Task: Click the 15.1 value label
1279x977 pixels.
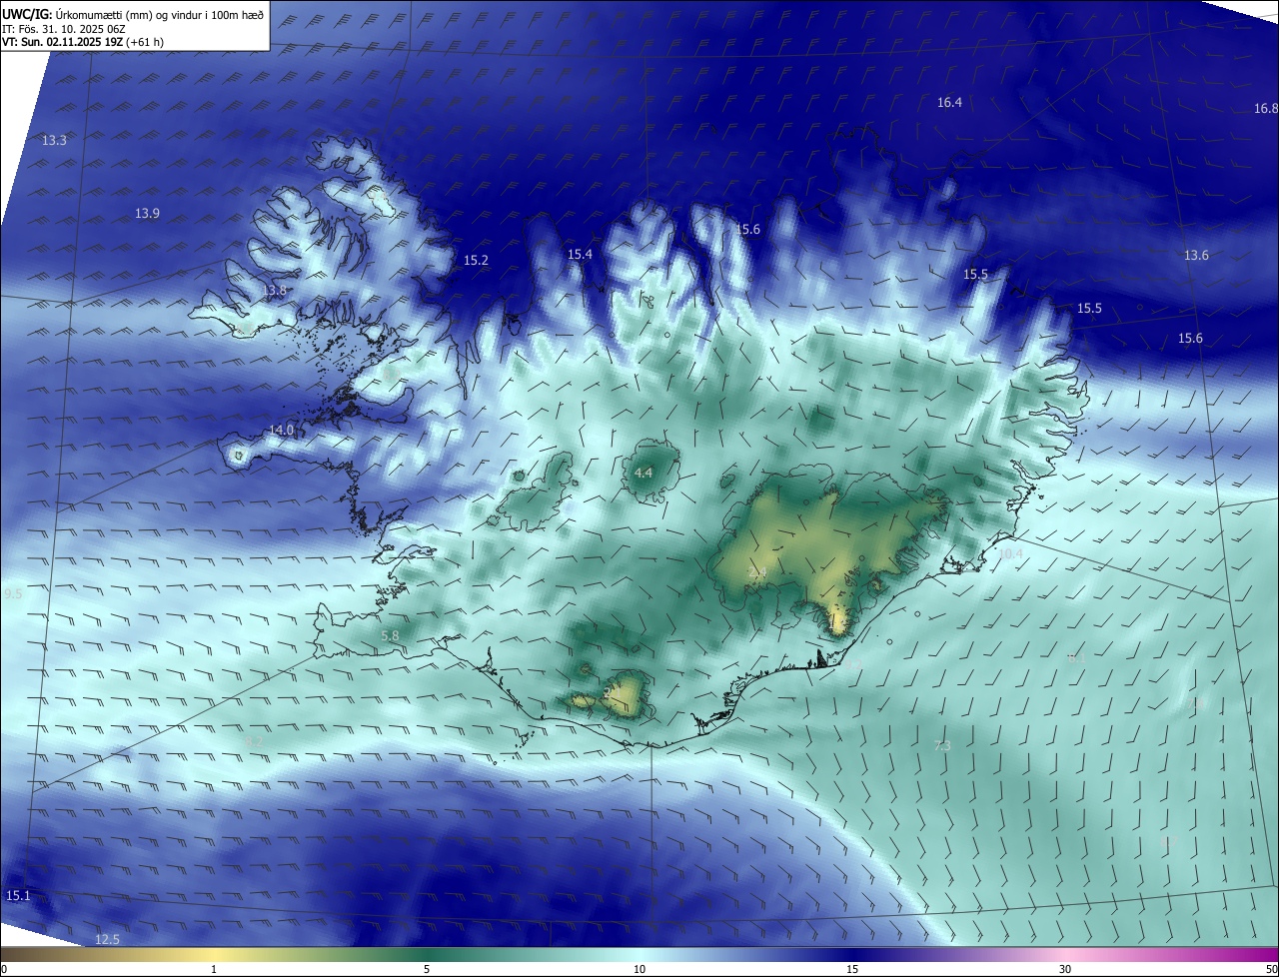Action: pos(18,896)
